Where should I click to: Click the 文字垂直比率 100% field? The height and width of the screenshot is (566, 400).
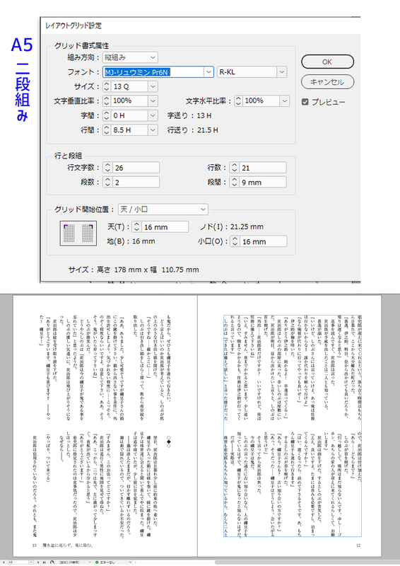pyautogui.click(x=129, y=100)
